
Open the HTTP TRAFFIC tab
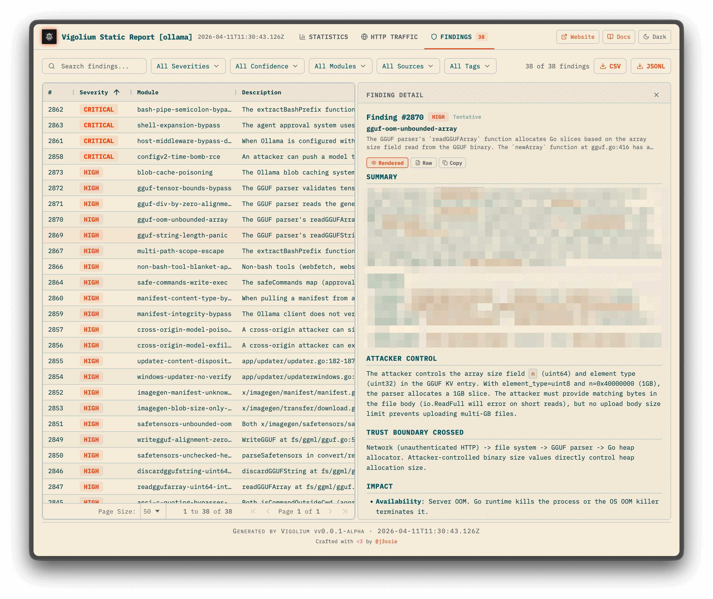click(x=394, y=37)
